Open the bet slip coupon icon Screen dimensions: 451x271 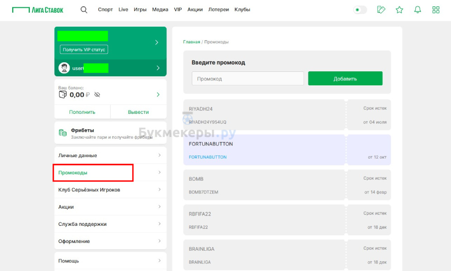point(381,9)
